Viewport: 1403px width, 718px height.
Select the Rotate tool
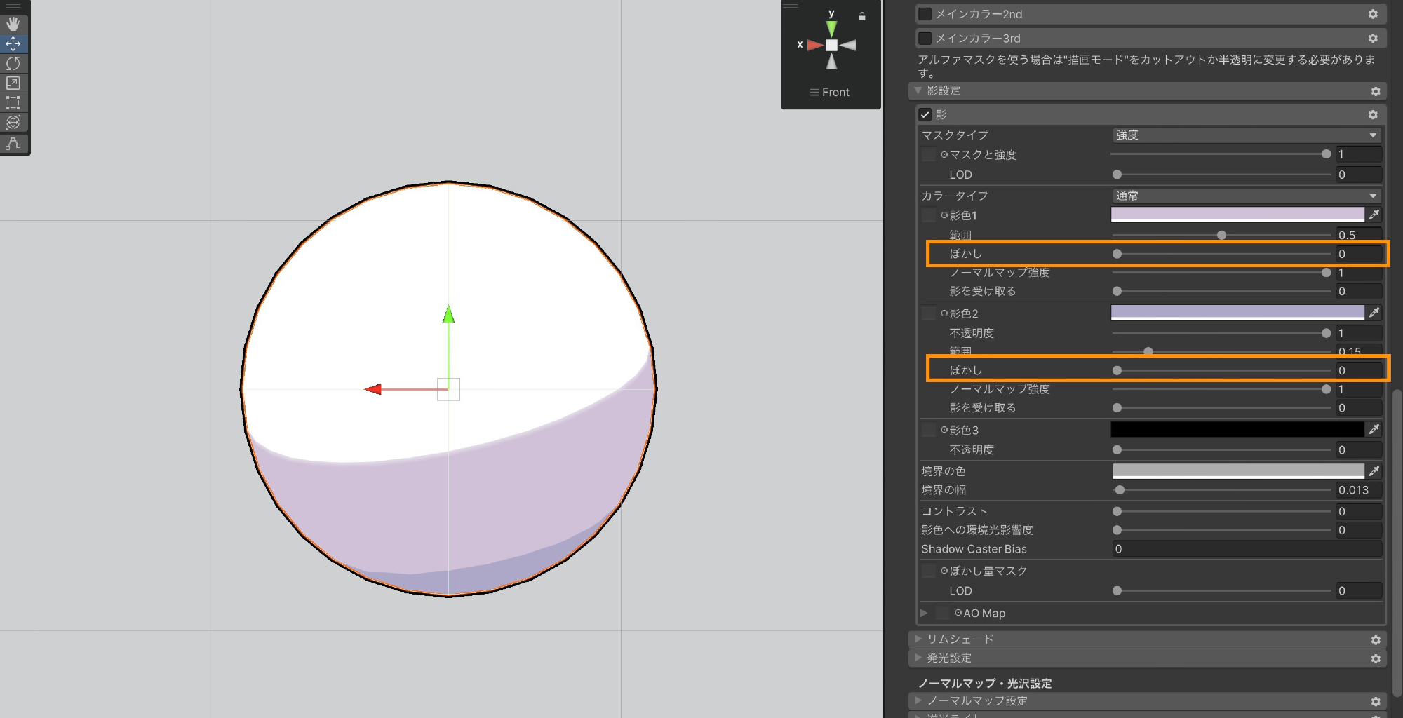tap(13, 63)
